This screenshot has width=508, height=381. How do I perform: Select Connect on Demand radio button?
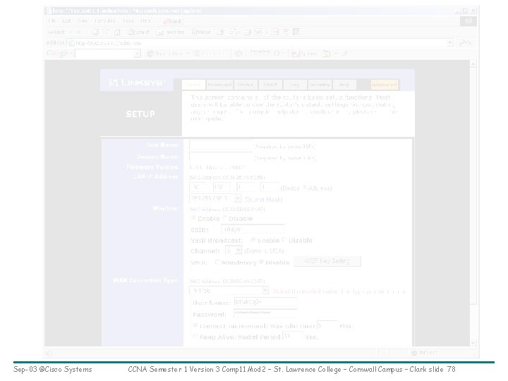(195, 325)
